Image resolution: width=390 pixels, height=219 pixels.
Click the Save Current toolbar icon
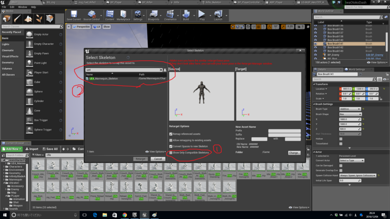[74, 16]
